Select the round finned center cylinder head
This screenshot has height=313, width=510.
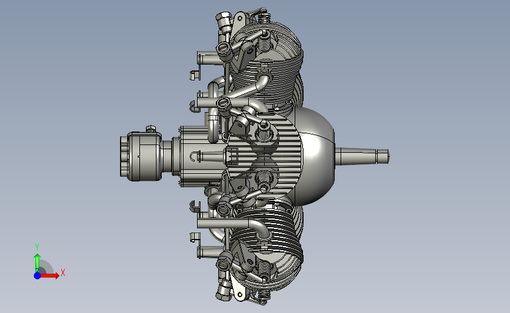(264, 156)
